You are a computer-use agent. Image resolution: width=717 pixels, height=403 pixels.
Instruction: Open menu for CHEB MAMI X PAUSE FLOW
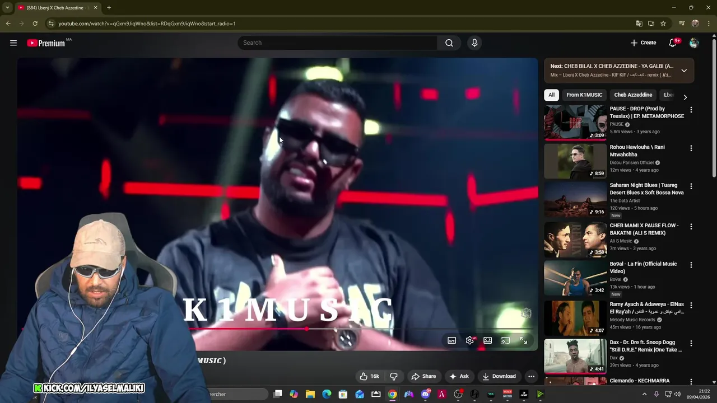click(691, 227)
